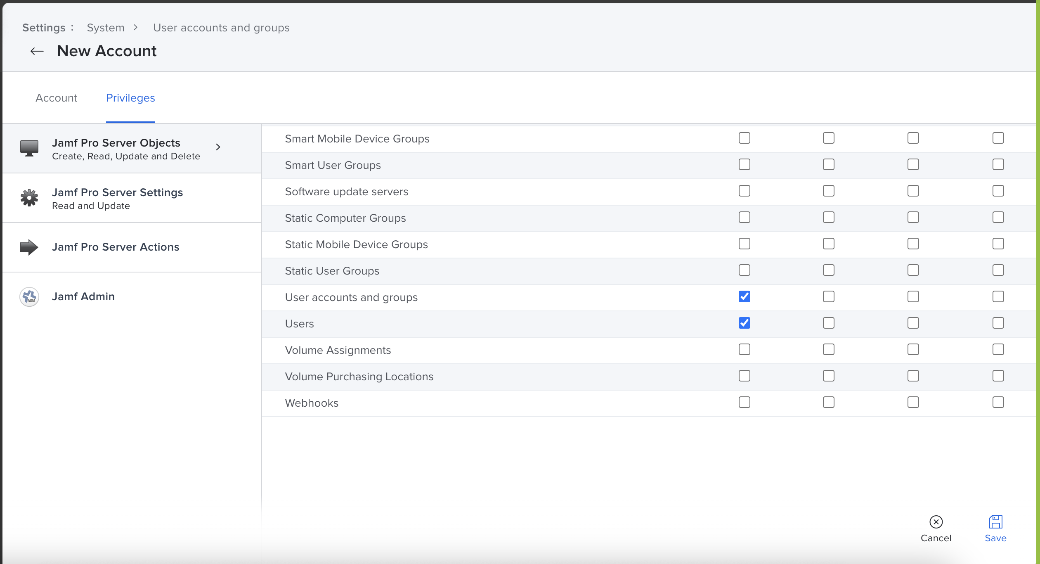Check last checkbox in Users row
Screen dimensions: 1040x564
click(998, 323)
